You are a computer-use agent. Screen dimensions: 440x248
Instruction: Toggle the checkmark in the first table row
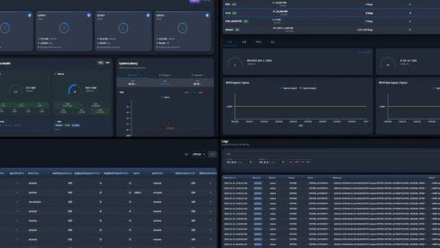tap(17, 183)
